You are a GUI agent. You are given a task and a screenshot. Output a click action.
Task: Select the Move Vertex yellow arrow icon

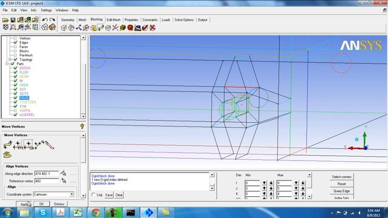[x=7, y=144]
